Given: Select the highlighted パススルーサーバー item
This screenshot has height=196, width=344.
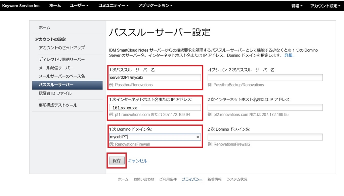Looking at the screenshot, I should pos(67,85).
